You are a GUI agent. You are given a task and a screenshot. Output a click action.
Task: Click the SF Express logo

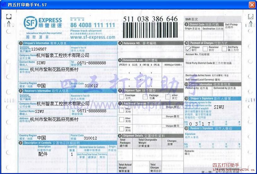coord(43,23)
